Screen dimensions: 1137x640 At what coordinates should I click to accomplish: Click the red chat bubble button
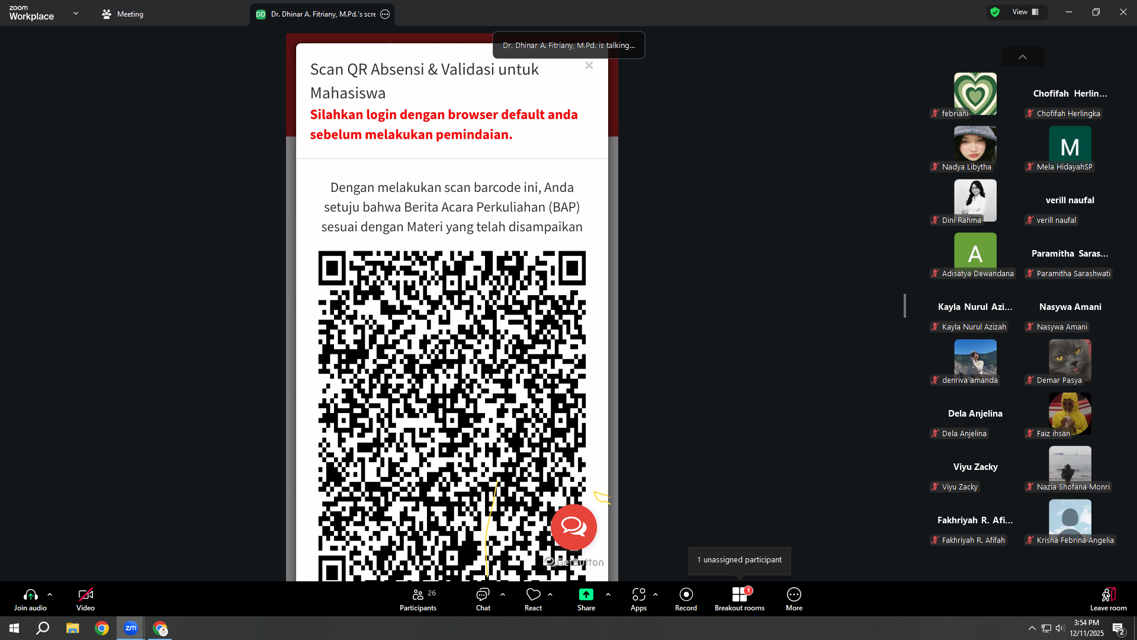pyautogui.click(x=574, y=527)
